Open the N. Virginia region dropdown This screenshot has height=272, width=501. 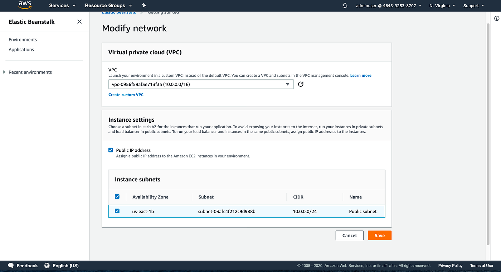pos(442,6)
